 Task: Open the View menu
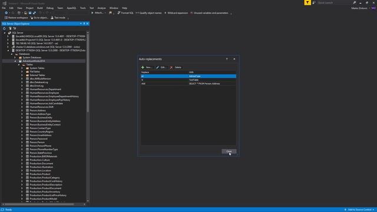(x=19, y=8)
